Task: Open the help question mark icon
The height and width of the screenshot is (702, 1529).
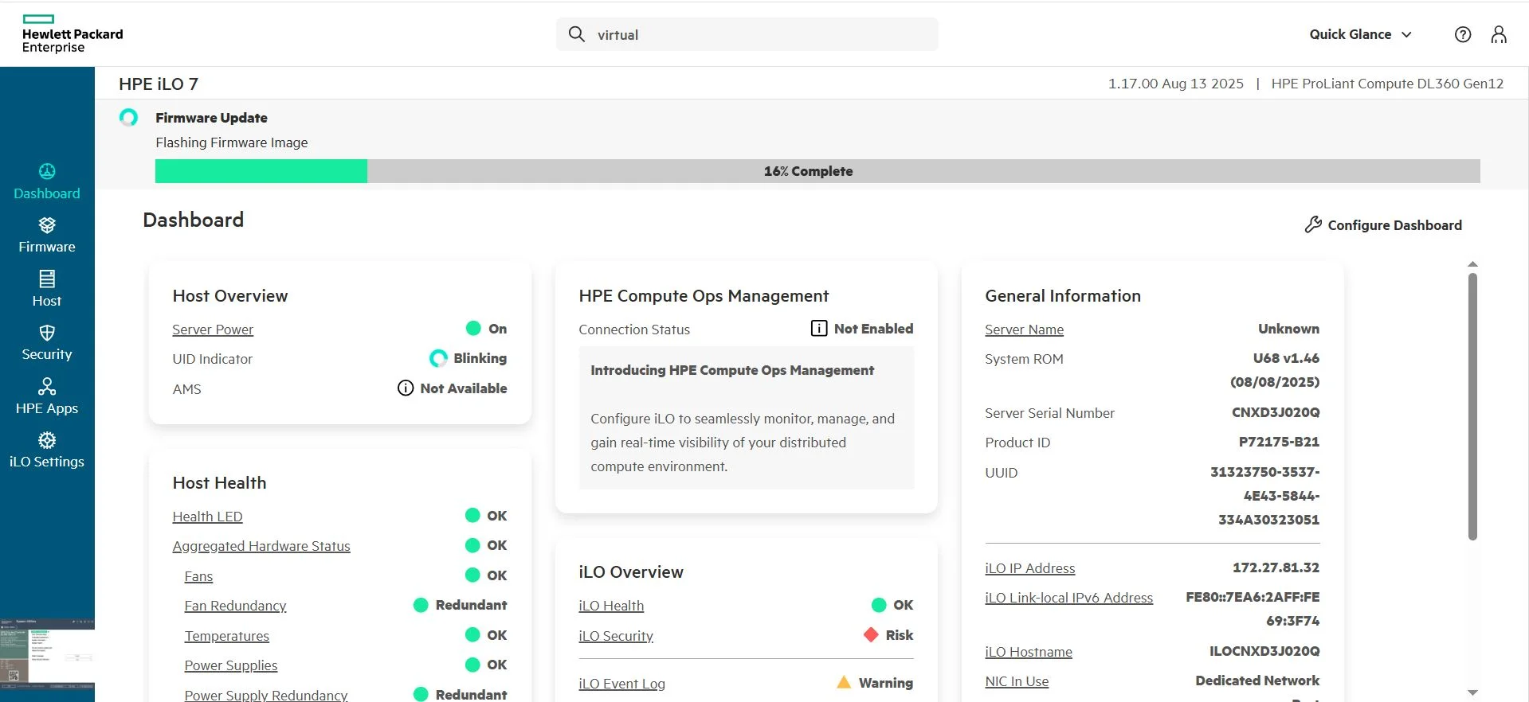Action: click(1463, 34)
